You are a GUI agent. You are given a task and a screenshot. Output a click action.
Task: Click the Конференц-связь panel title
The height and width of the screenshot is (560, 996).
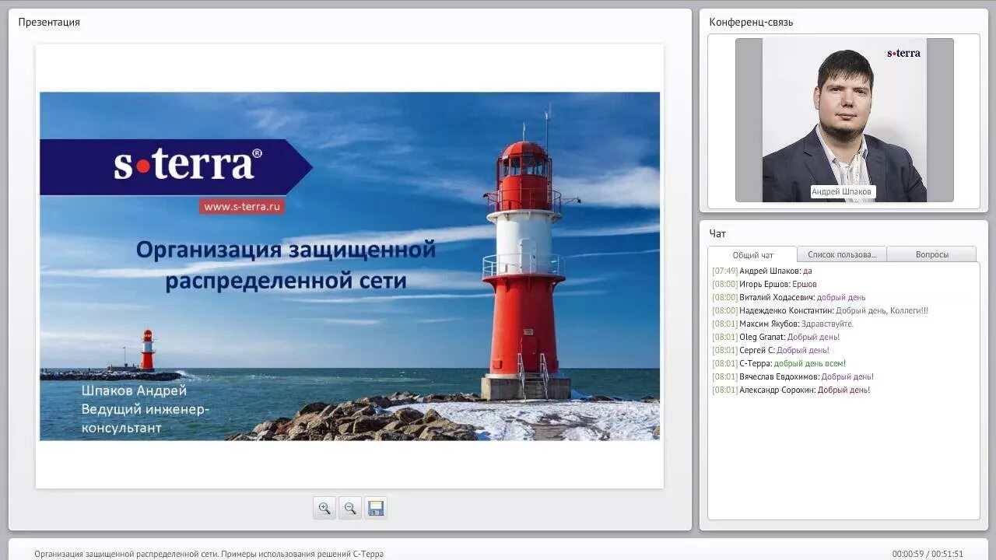[751, 22]
